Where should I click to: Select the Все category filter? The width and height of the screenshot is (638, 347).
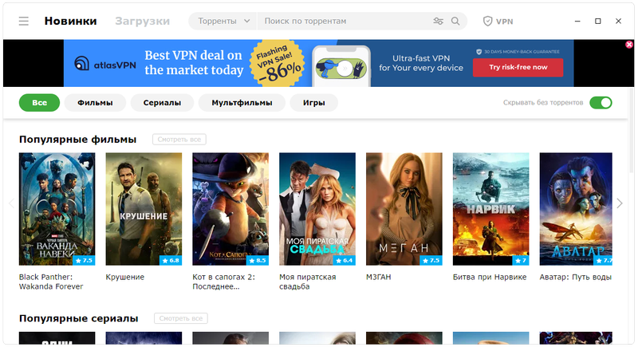[39, 103]
